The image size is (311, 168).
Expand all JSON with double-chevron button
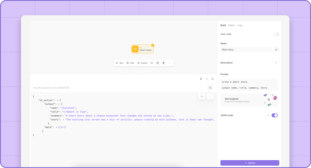tap(202, 97)
